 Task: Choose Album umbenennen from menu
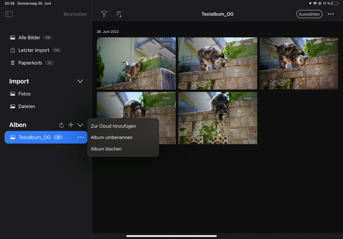pos(112,137)
